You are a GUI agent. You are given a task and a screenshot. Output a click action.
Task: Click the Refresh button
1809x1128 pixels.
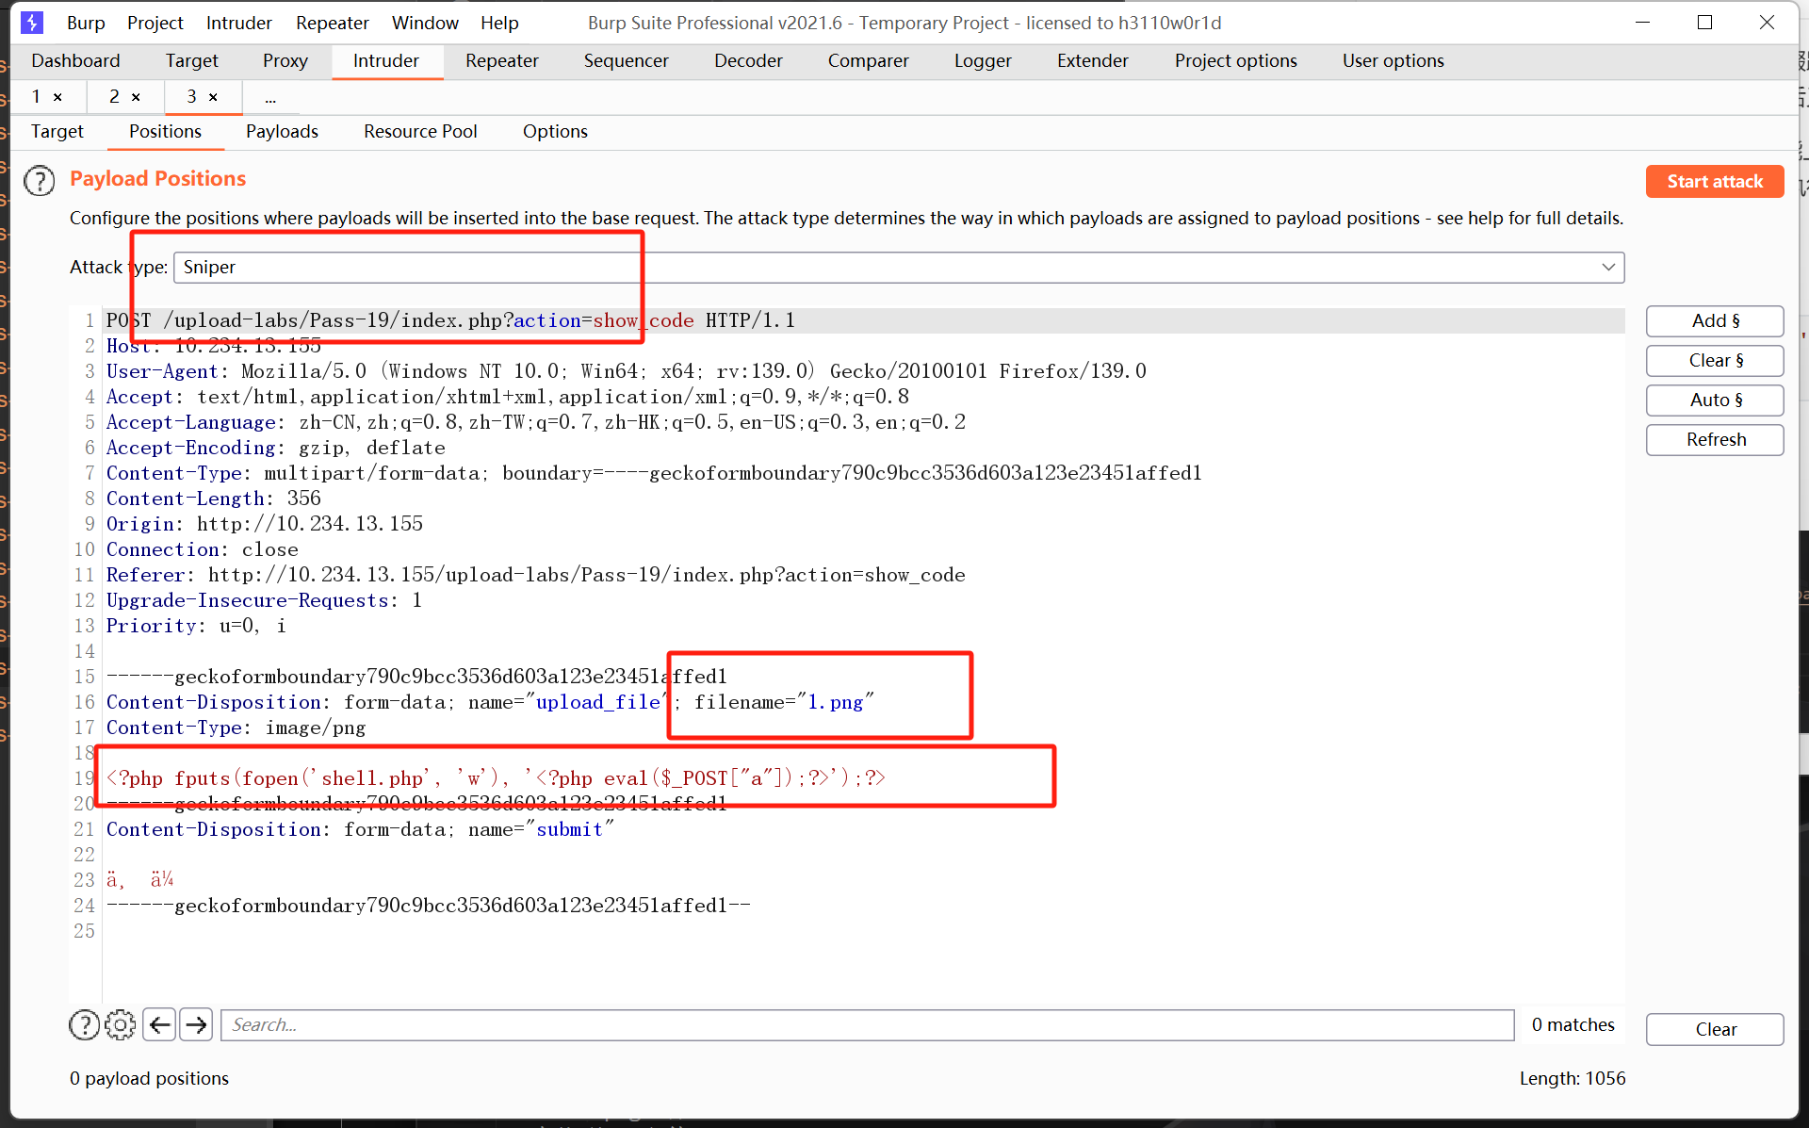point(1715,440)
